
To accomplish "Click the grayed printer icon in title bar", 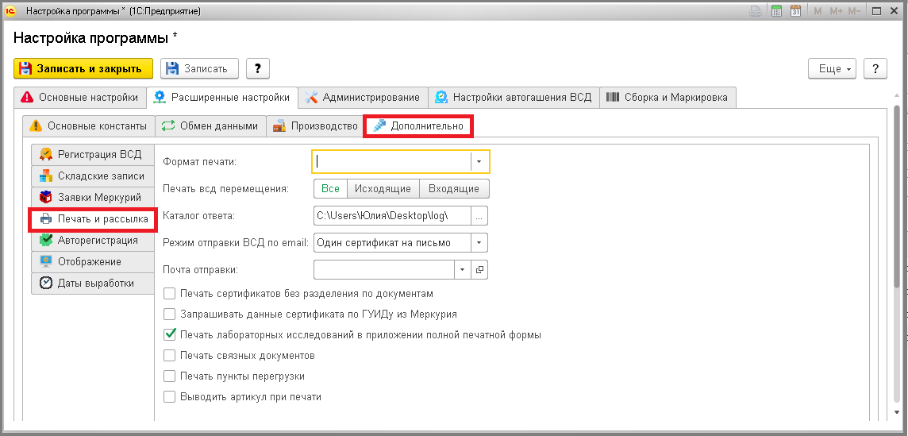I will (756, 11).
